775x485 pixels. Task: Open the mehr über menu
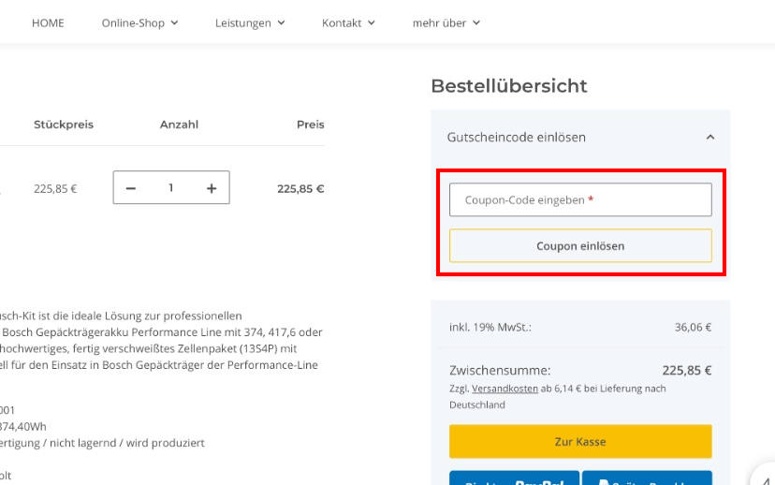446,23
